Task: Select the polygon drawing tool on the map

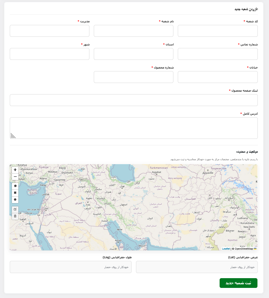Action: (x=14, y=186)
